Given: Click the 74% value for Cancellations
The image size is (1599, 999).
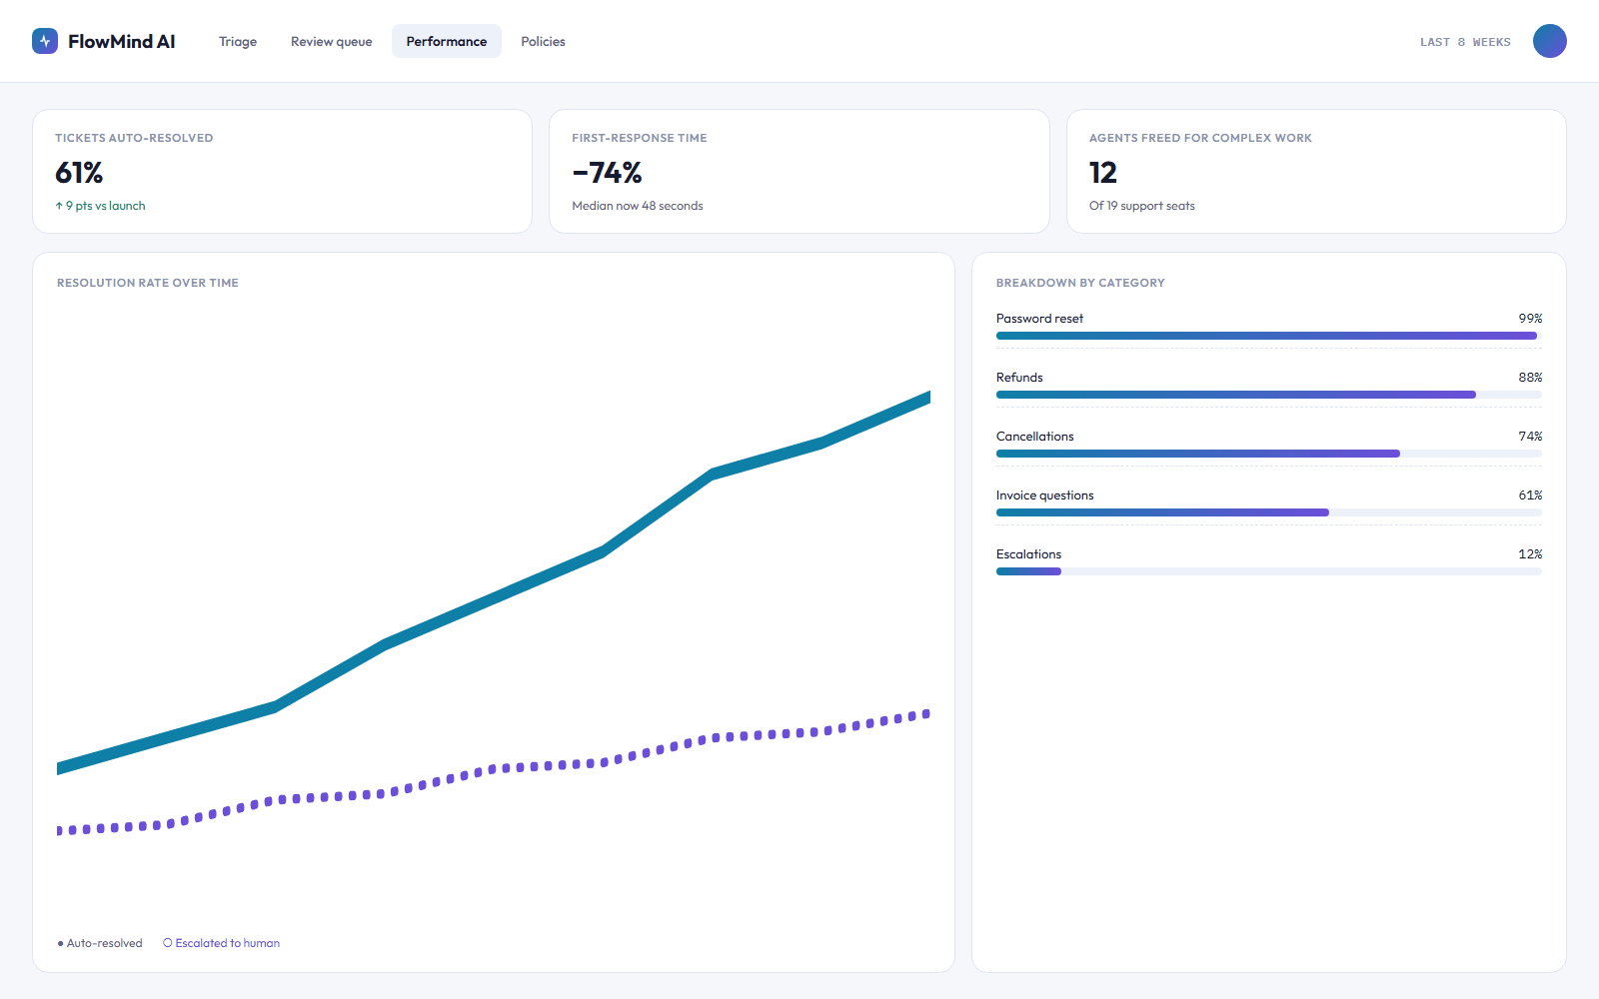Looking at the screenshot, I should pos(1530,437).
